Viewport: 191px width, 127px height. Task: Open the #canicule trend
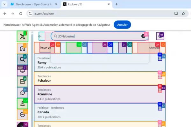click(x=100, y=94)
